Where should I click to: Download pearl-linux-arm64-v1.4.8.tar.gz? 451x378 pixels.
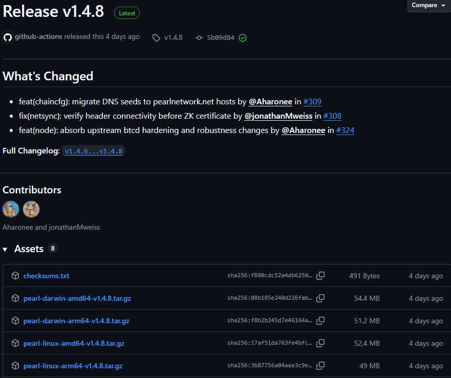click(73, 366)
